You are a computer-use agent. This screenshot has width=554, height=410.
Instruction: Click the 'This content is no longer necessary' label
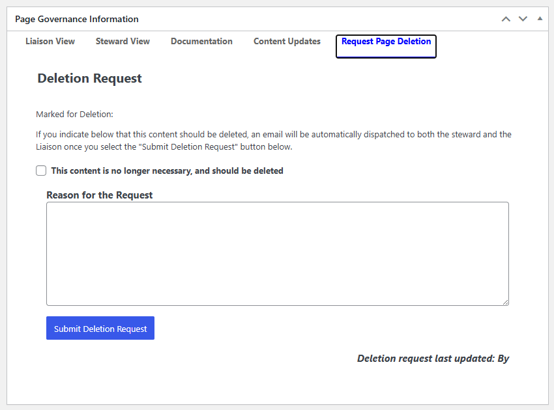(x=167, y=171)
